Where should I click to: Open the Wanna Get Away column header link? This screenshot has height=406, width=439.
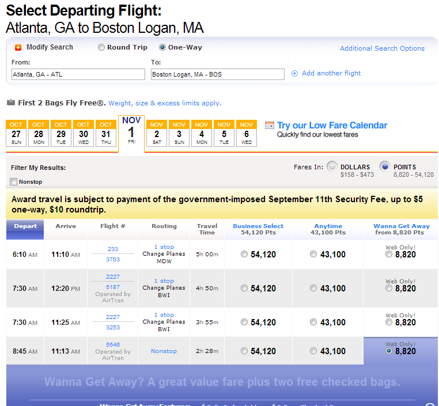[401, 226]
